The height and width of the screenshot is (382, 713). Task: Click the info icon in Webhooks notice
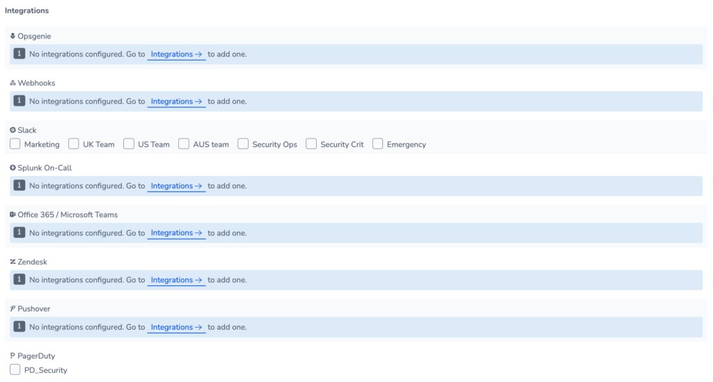[19, 100]
